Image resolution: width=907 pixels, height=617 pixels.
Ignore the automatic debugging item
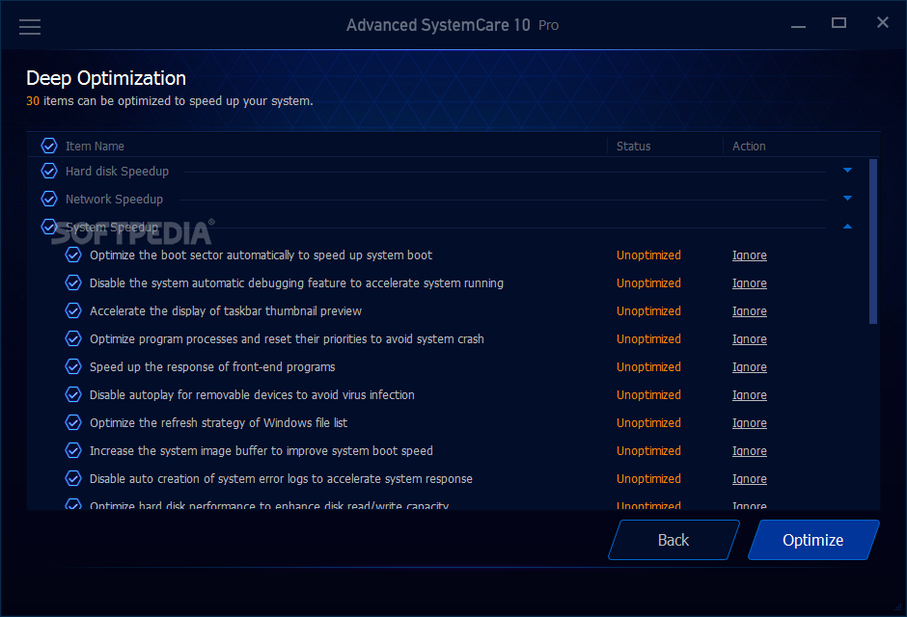pos(749,283)
